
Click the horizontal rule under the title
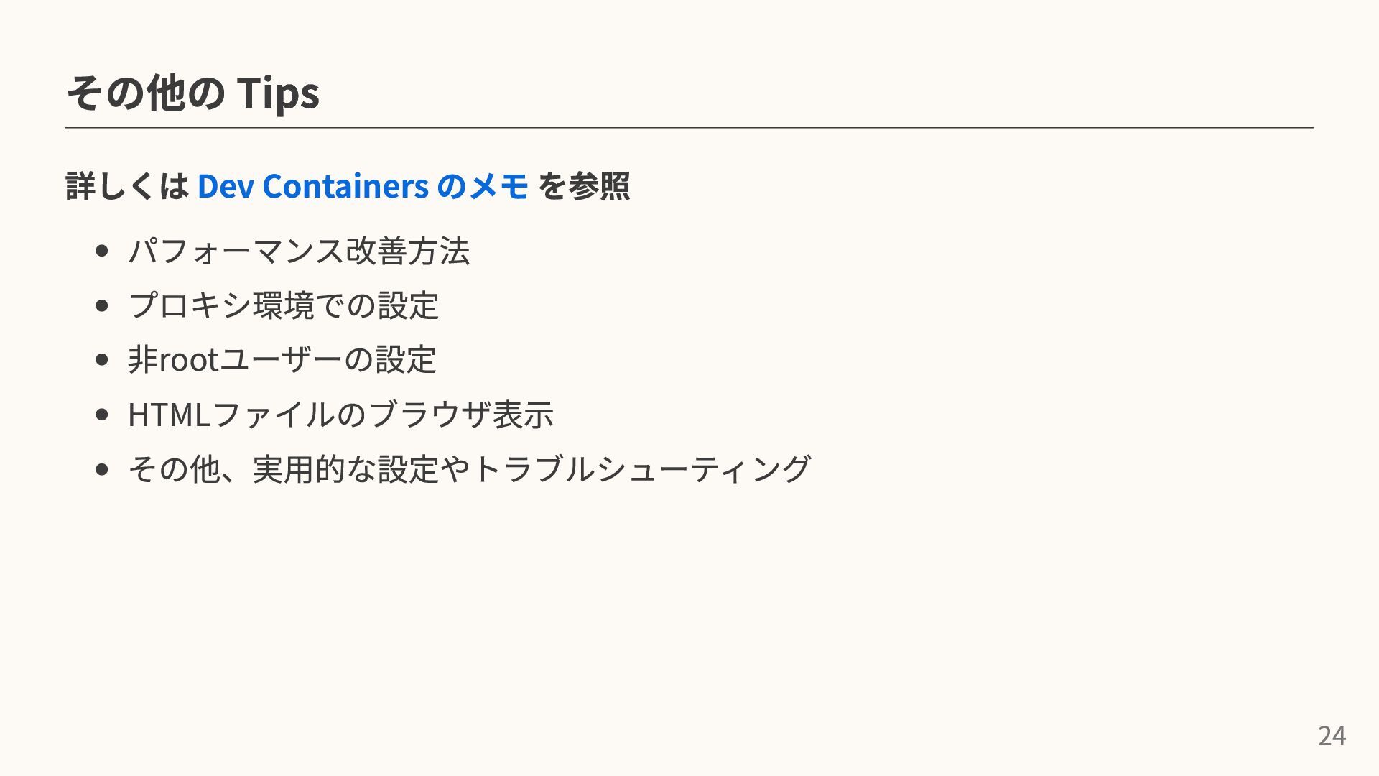[689, 128]
